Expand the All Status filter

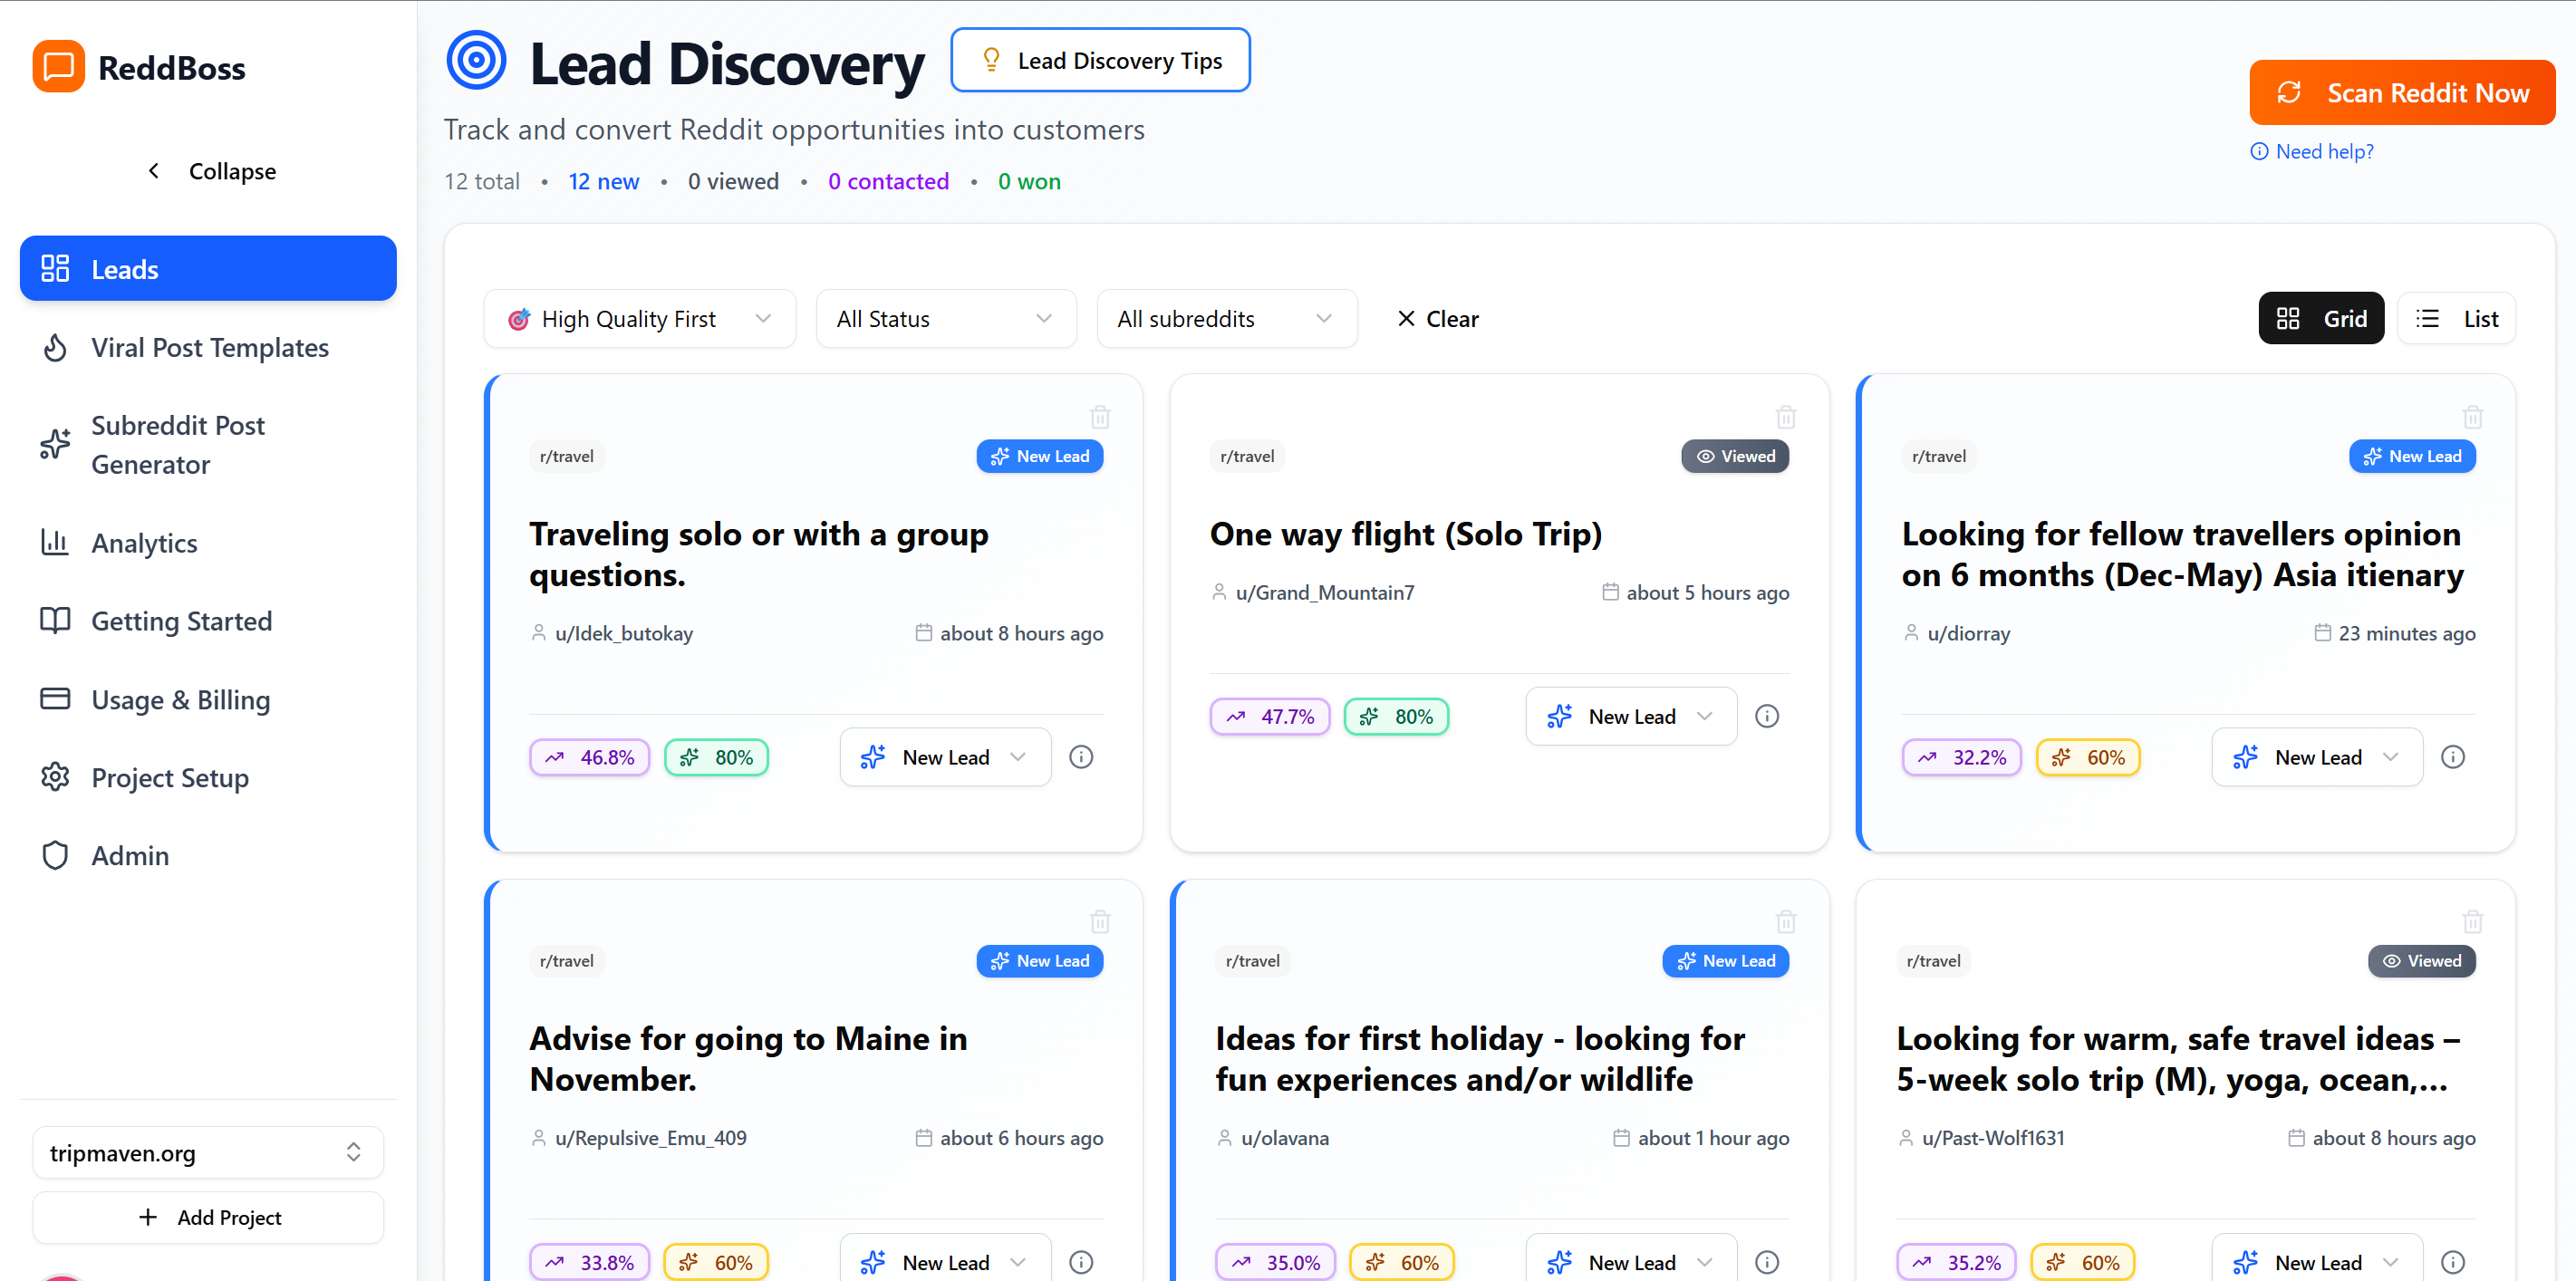coord(946,318)
